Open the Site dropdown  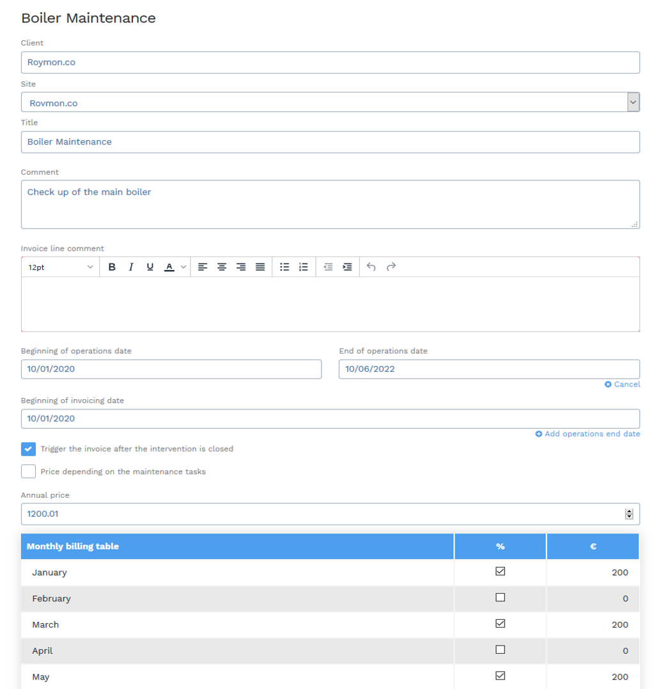click(633, 102)
